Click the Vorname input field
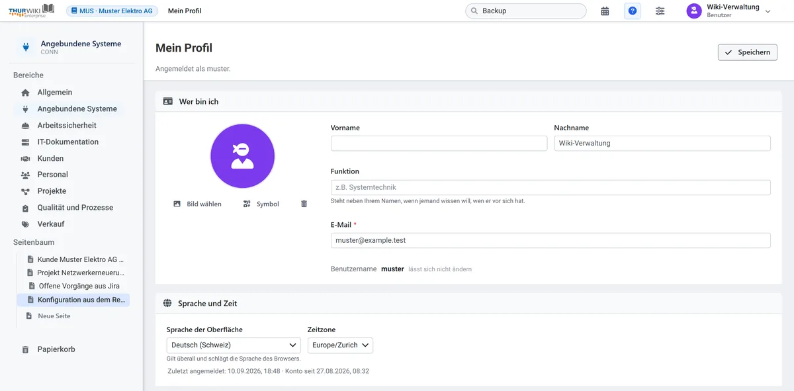Viewport: 794px width, 391px height. [439, 143]
